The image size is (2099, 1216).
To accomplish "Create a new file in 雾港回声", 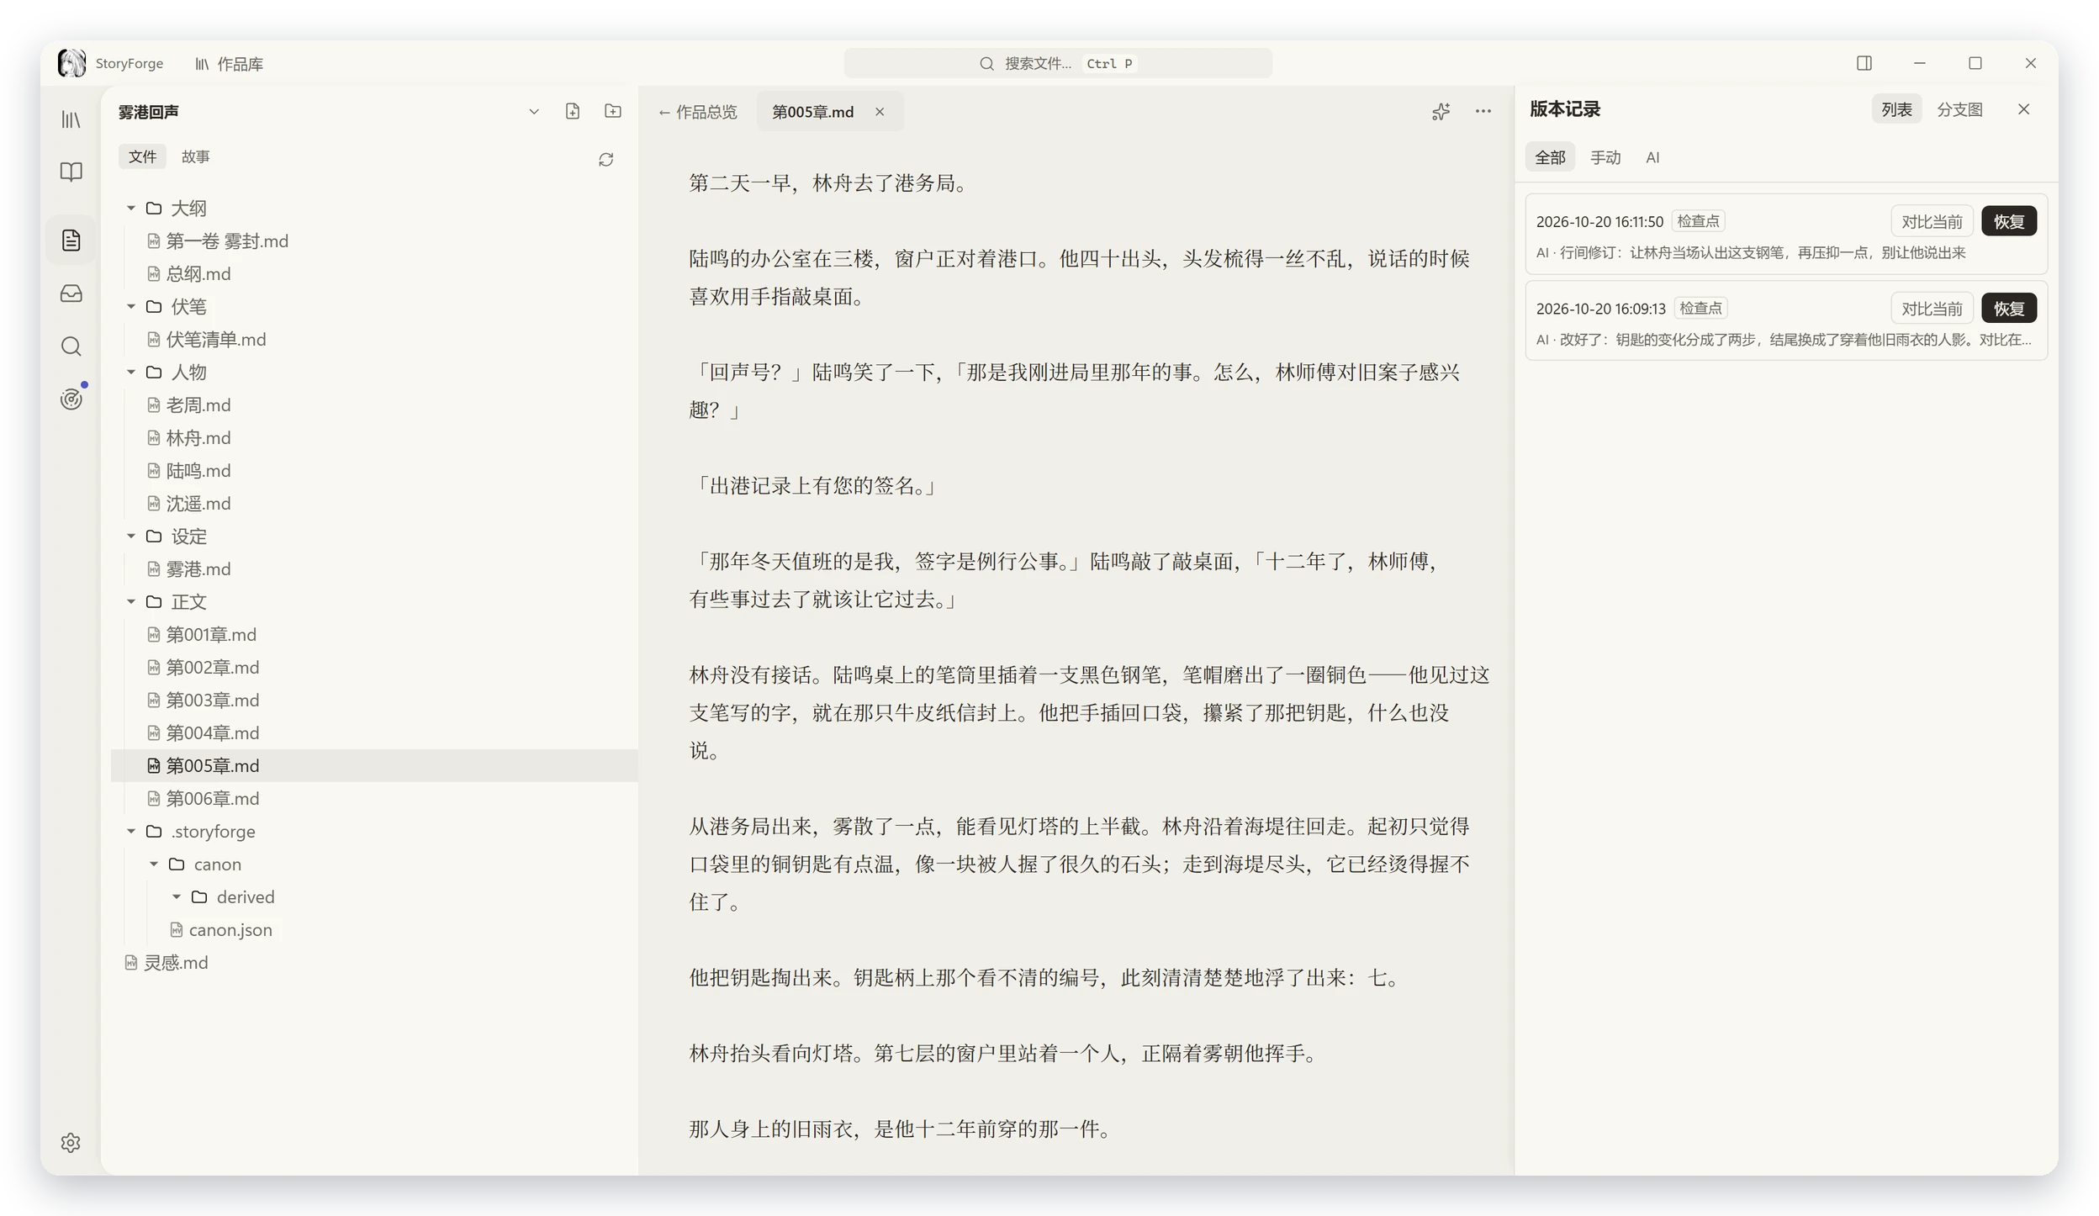I will click(x=573, y=111).
